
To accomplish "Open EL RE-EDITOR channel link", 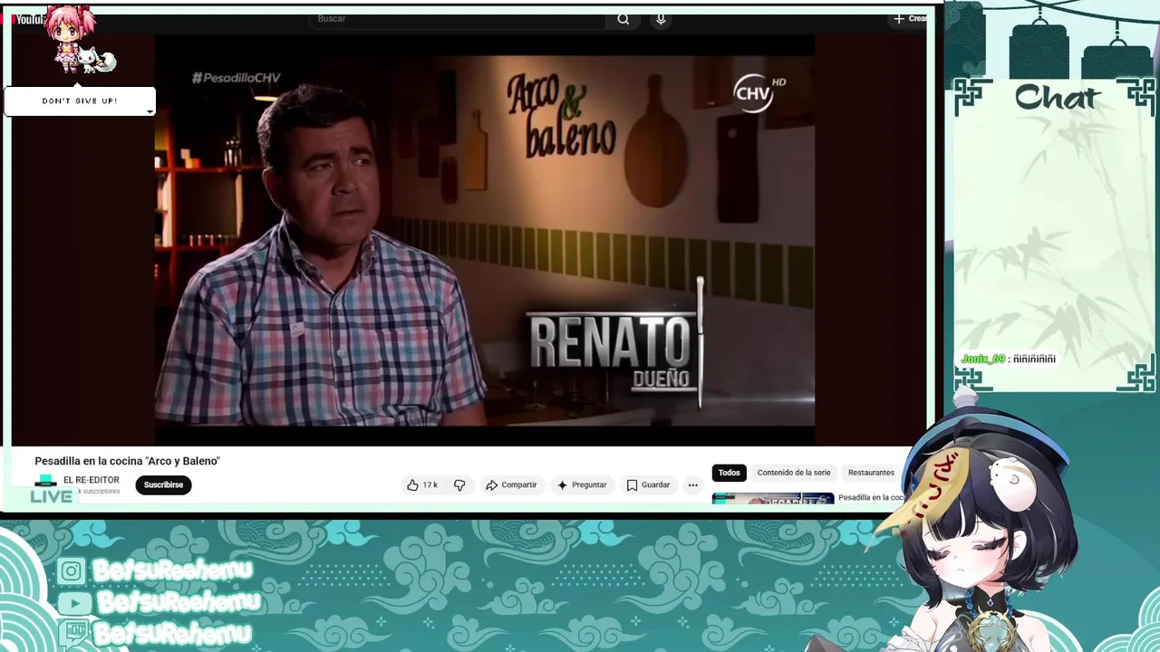I will [92, 480].
